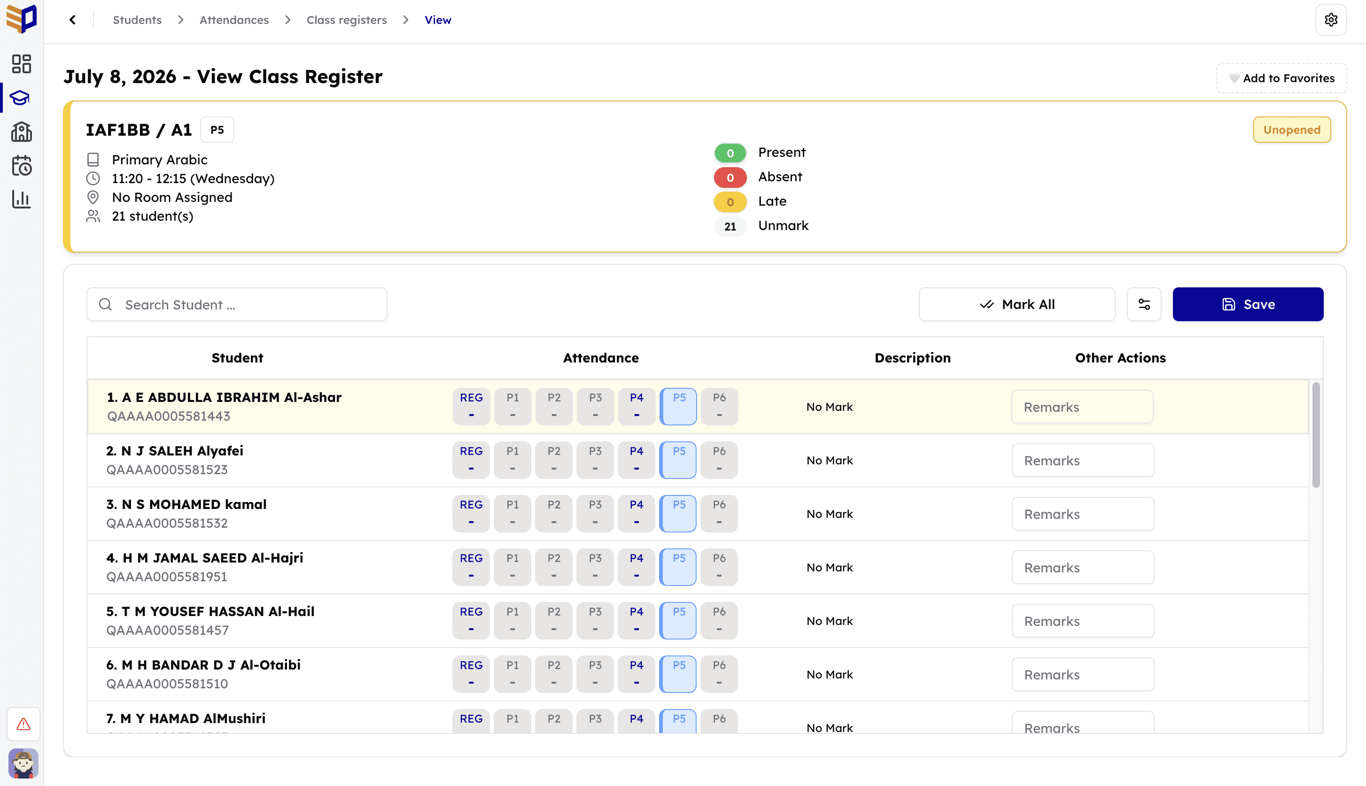Click the No Room Assigned location text
This screenshot has width=1366, height=786.
172,198
